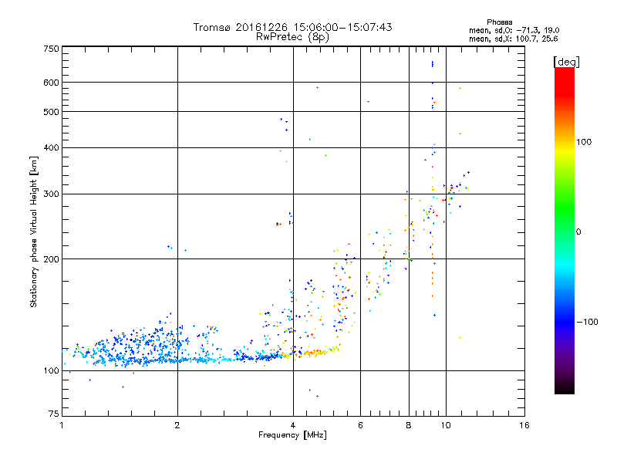The width and height of the screenshot is (617, 463).
Task: Click the x-axis tick label '8'
Action: coord(409,425)
